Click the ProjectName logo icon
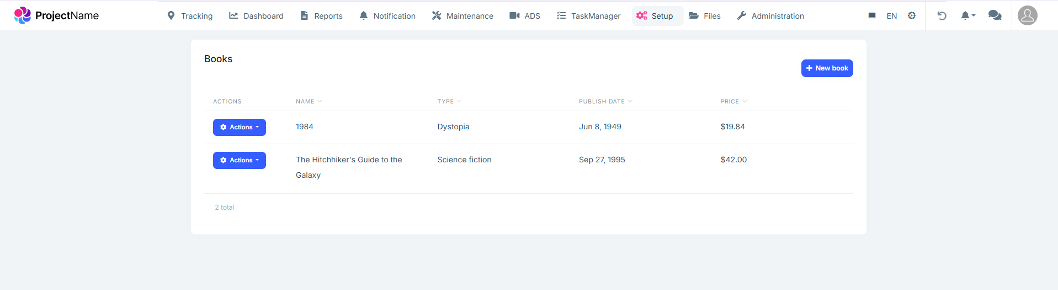Image resolution: width=1058 pixels, height=290 pixels. (x=22, y=15)
